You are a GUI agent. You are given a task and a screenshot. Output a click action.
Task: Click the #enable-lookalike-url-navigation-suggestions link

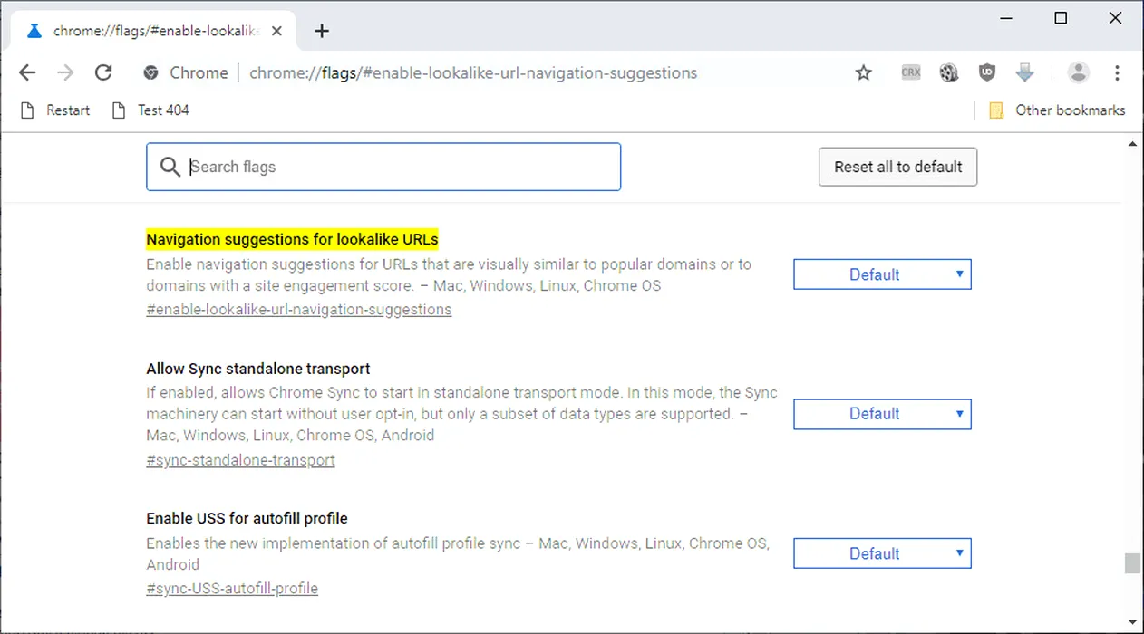tap(298, 310)
